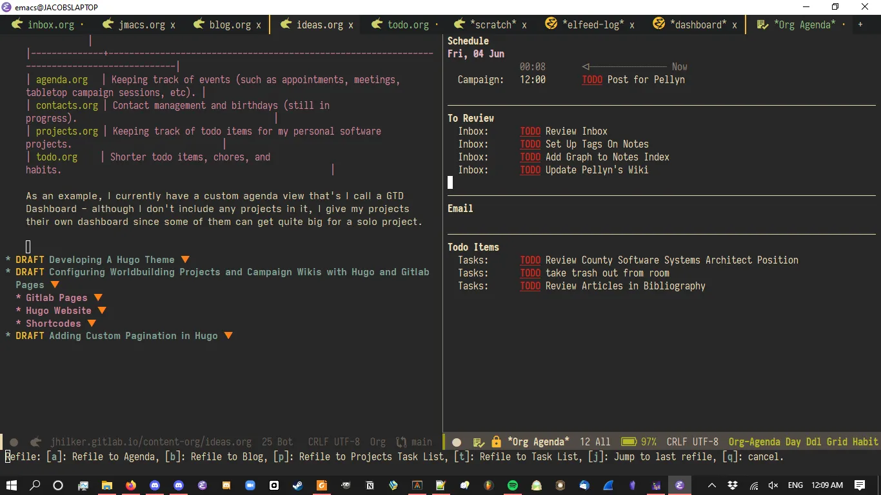The image size is (881, 495).
Task: Open Firefox from the taskbar
Action: click(131, 485)
